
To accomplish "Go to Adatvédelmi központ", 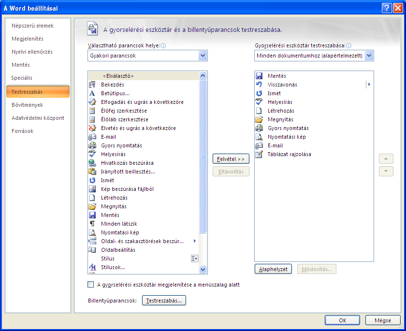I will pyautogui.click(x=38, y=118).
